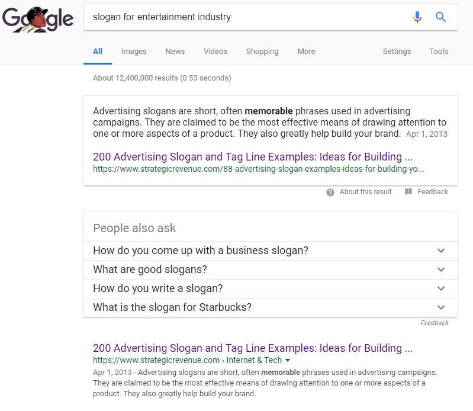This screenshot has height=411, width=473.
Task: Open the Videos search tab
Action: (215, 52)
